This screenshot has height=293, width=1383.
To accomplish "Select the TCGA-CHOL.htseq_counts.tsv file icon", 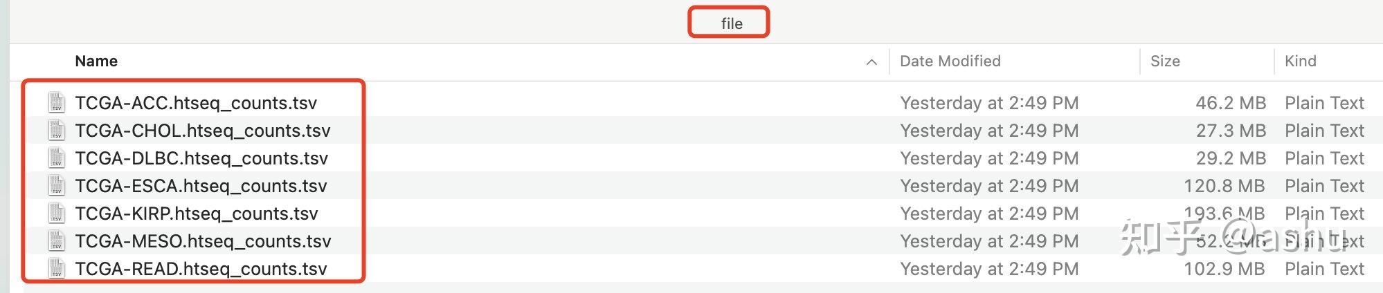I will coord(57,130).
